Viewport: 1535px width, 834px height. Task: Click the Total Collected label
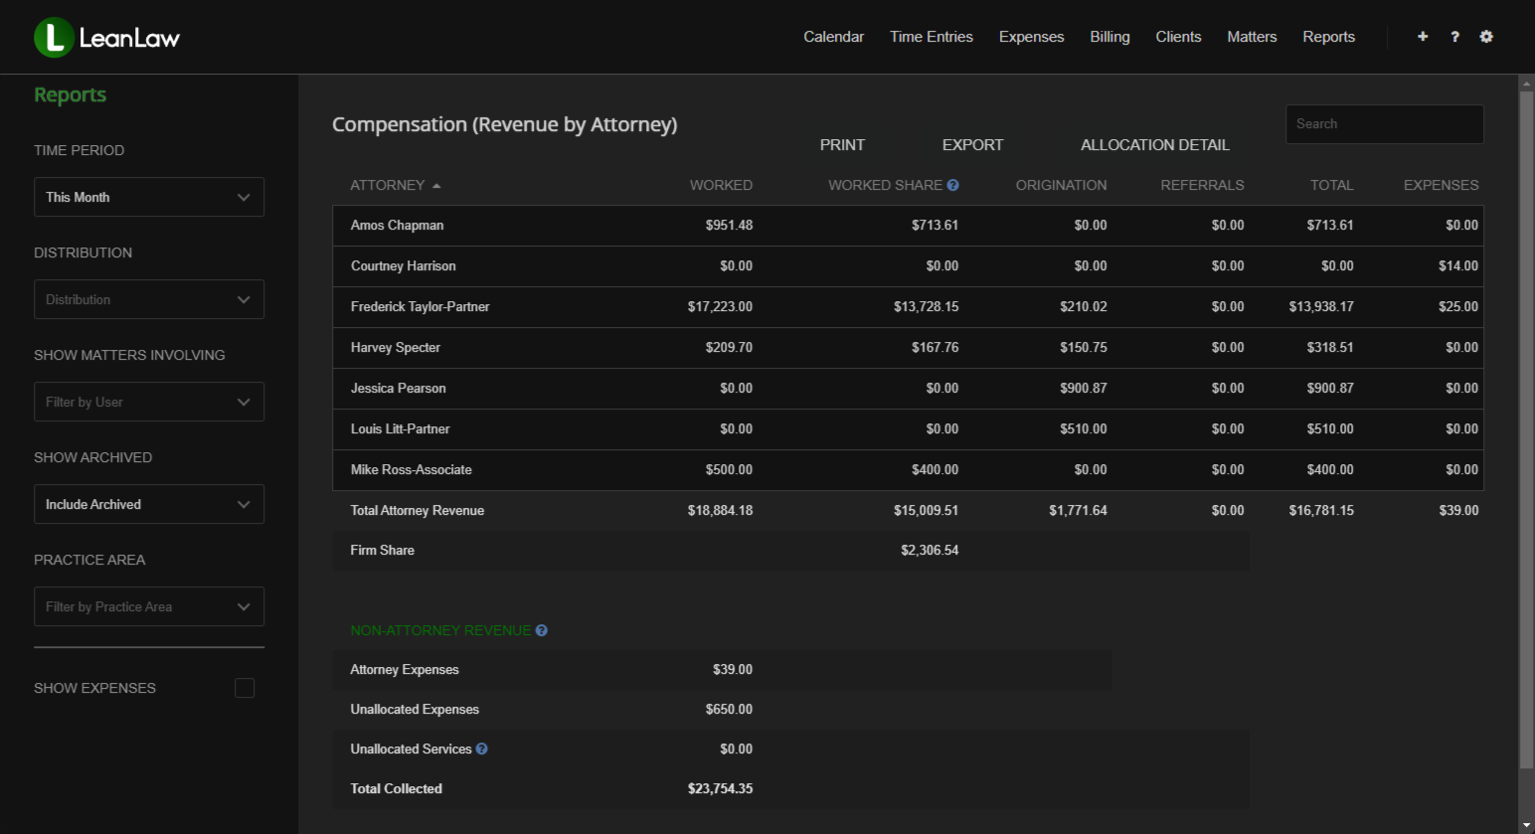[396, 788]
